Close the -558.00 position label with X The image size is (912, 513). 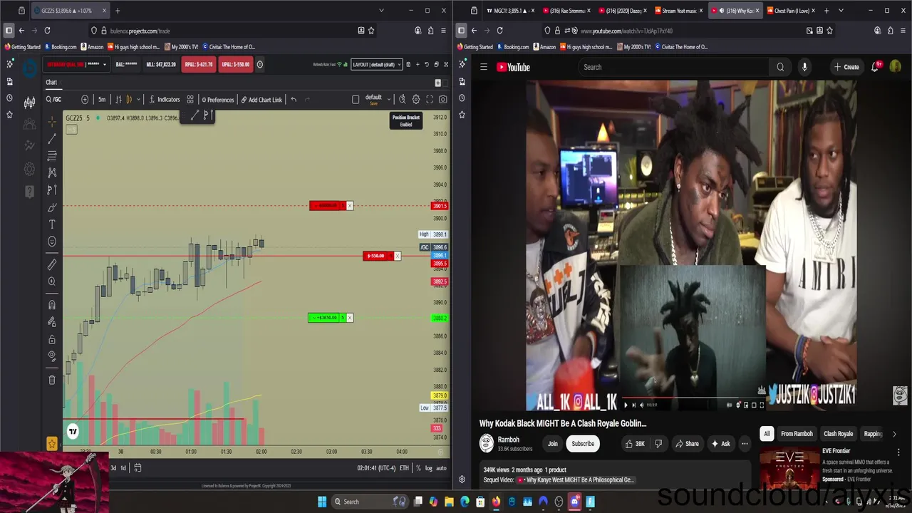[398, 256]
